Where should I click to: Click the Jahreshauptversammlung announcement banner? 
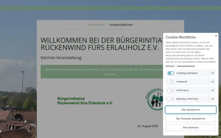point(102,71)
